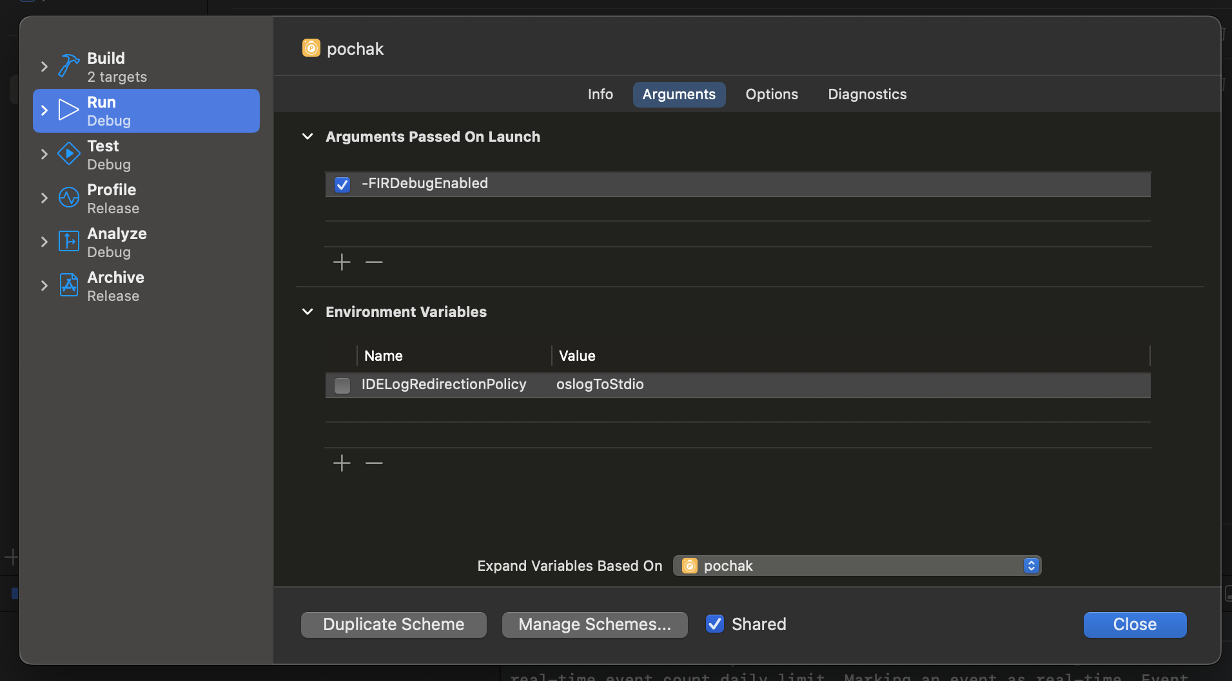Click the Analyze action icon
Image resolution: width=1232 pixels, height=681 pixels.
pos(68,242)
